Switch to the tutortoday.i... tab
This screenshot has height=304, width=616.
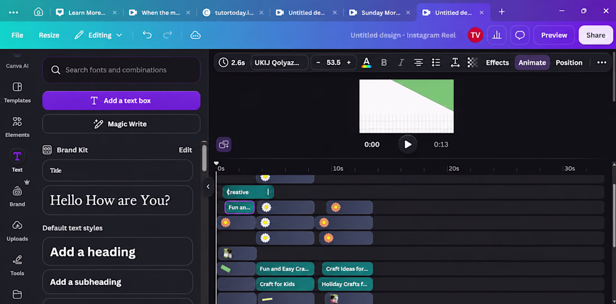pos(234,12)
